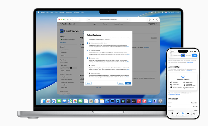Uncheck Differentiate without Color Alone
Image resolution: width=208 pixels, height=126 pixels.
click(x=87, y=43)
